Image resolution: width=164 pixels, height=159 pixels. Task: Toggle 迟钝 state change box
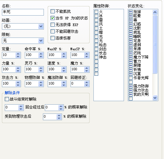click(131, 53)
